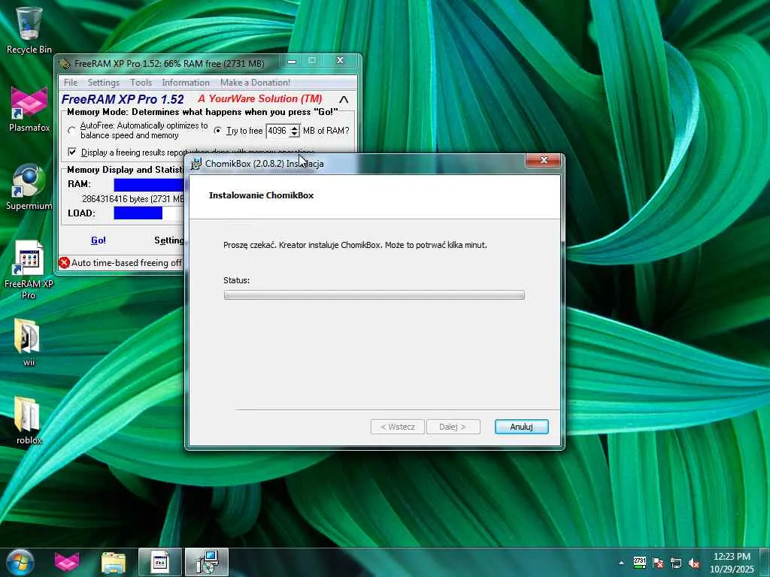Close the FreeRAM XP Pro window

coord(340,60)
